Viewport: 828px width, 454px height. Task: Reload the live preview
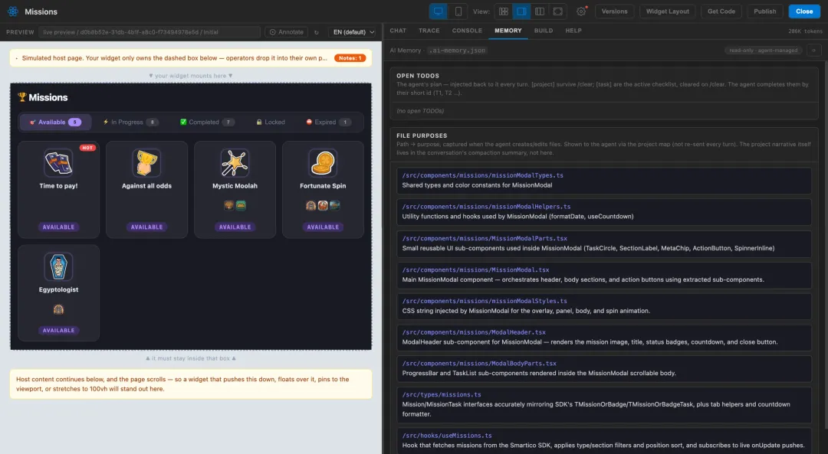coord(317,32)
